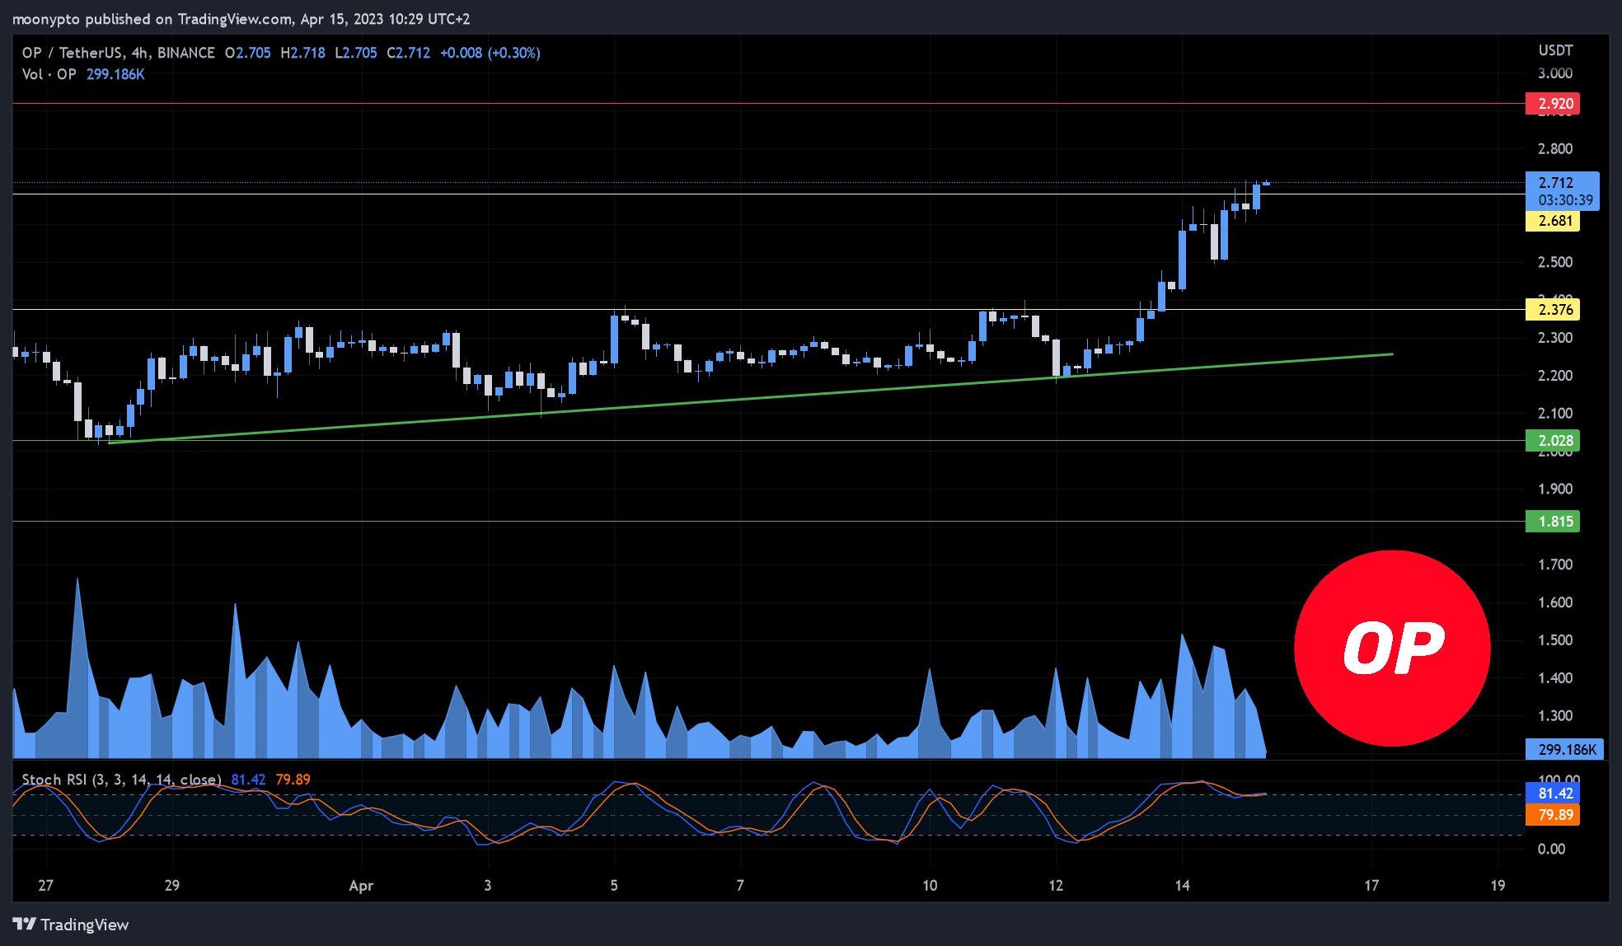Screen dimensions: 1622x946
Task: Click the 81.42 Stoch RSI blue label
Action: pyautogui.click(x=1553, y=794)
